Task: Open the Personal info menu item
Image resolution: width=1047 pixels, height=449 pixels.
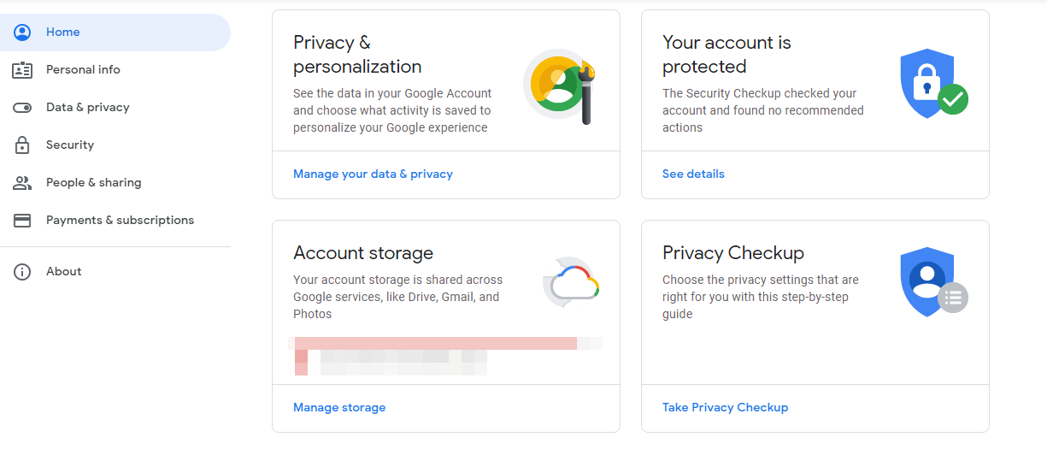Action: [x=83, y=70]
